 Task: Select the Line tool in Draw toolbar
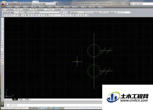(2, 19)
